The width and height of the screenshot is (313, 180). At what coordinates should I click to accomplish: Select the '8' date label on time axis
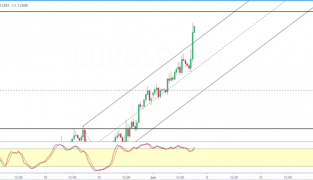pos(207,177)
